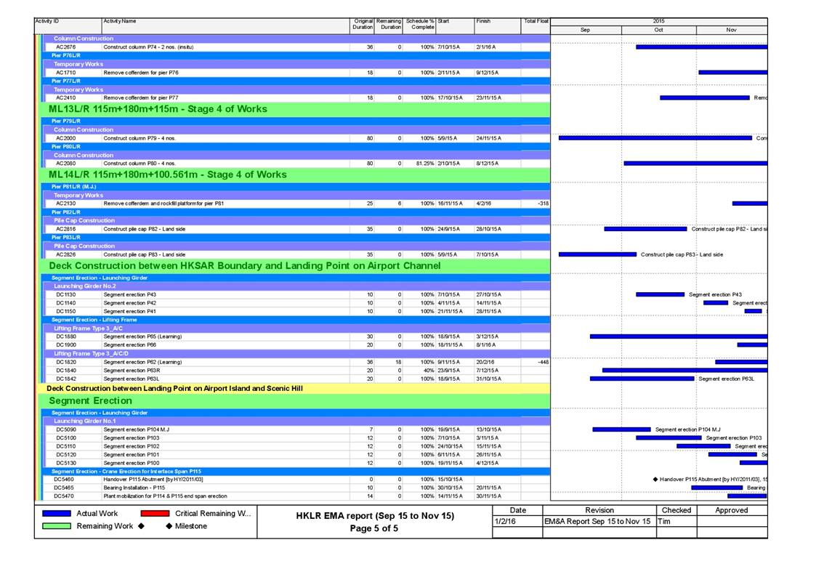
Task: Select the Pier P81L/R (M.J.) group row
Action: [296, 187]
